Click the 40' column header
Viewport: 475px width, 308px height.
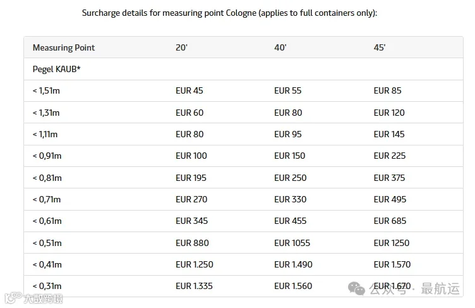tap(280, 47)
